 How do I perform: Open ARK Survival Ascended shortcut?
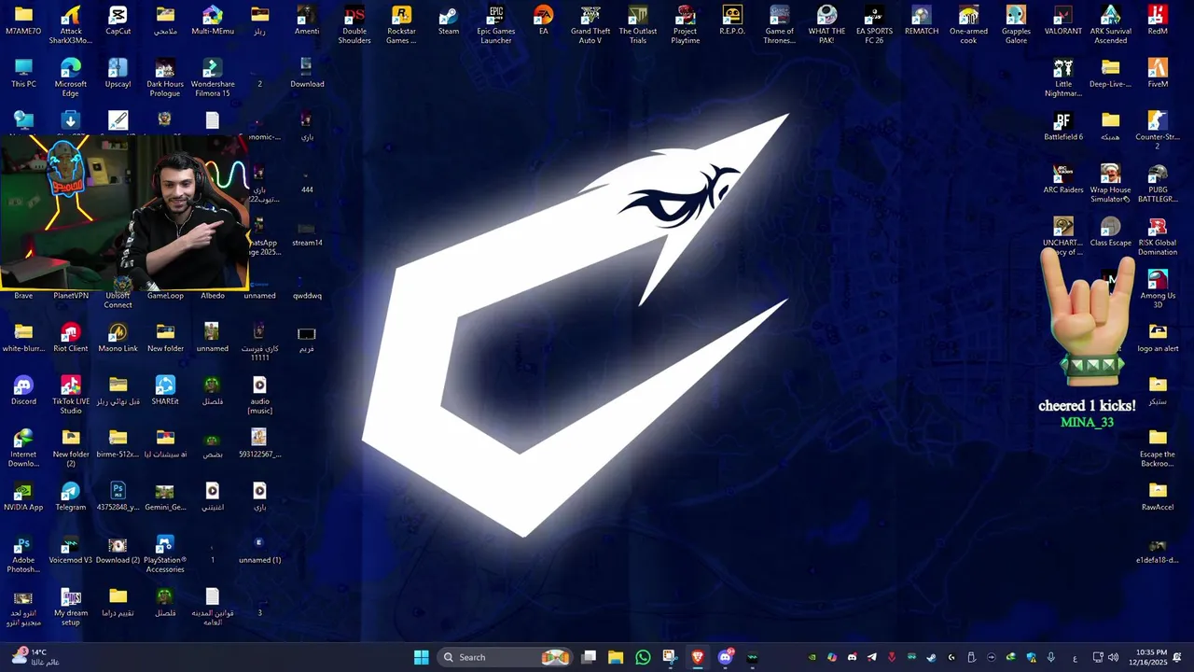pos(1110,25)
